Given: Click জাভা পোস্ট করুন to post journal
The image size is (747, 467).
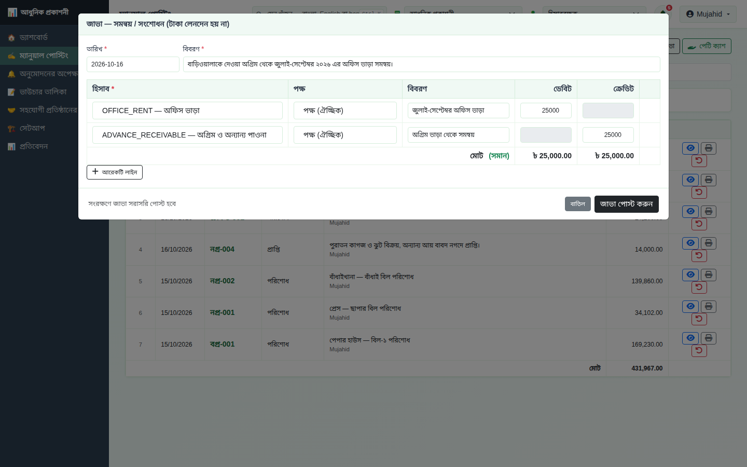Looking at the screenshot, I should point(627,204).
